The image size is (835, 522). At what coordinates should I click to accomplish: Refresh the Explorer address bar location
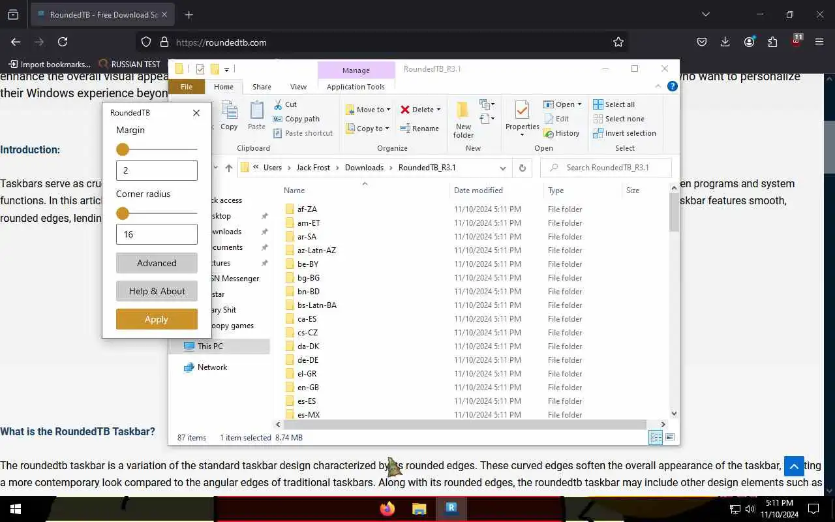click(x=522, y=168)
